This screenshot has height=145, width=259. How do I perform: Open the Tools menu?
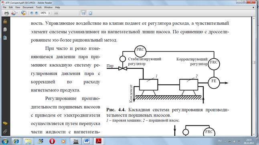[38, 8]
